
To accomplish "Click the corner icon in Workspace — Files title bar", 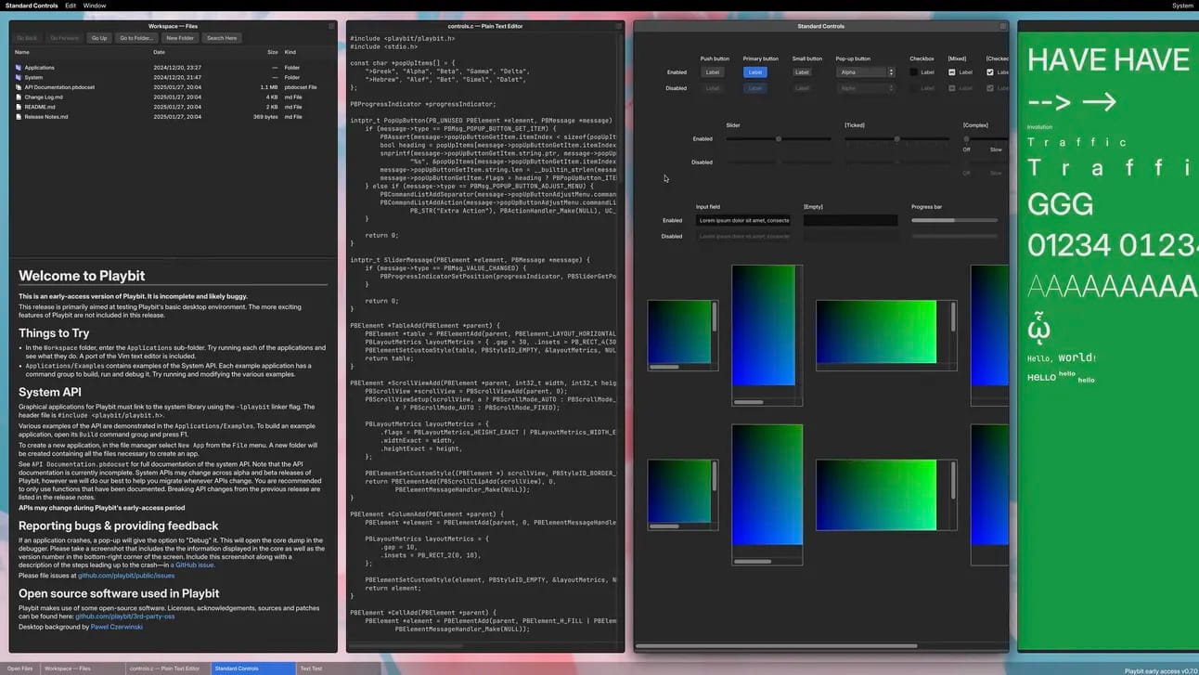I will [331, 26].
